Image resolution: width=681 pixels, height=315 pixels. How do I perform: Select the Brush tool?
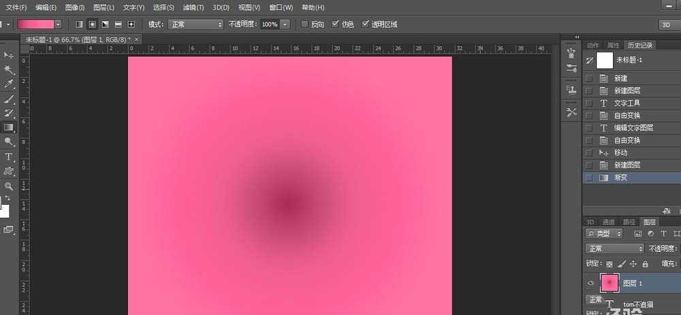(x=9, y=99)
